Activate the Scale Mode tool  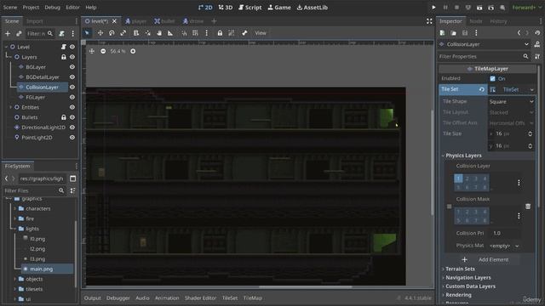(123, 33)
